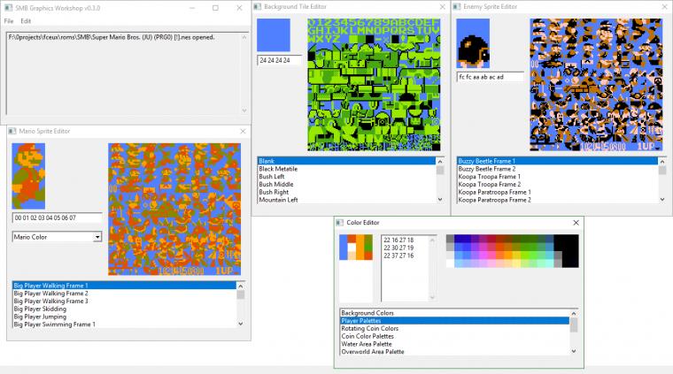
Task: Click the NES color palette grid
Action: point(512,251)
